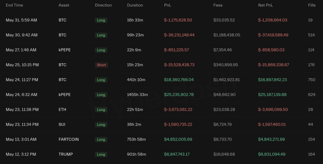Viewport: 323px width, 164px height.
Task: Select the May 30, 9:42 AM end time
Action: (x=22, y=35)
